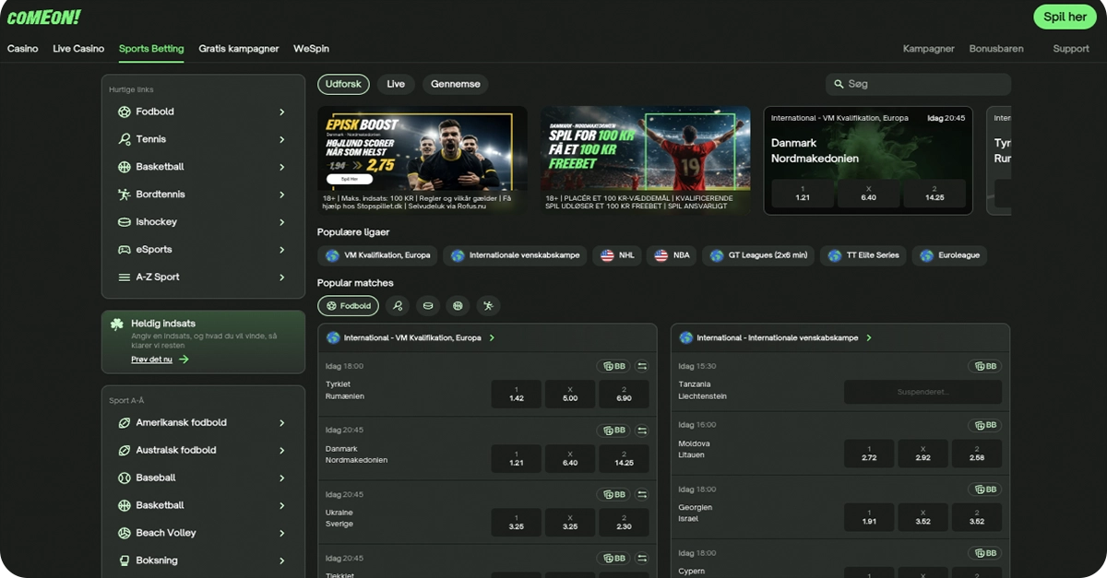Select the Udforsk tab

(343, 84)
